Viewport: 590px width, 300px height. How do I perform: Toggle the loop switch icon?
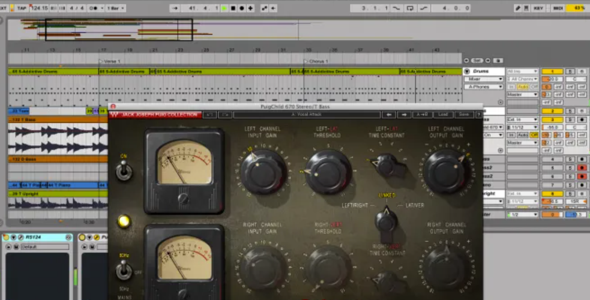410,8
